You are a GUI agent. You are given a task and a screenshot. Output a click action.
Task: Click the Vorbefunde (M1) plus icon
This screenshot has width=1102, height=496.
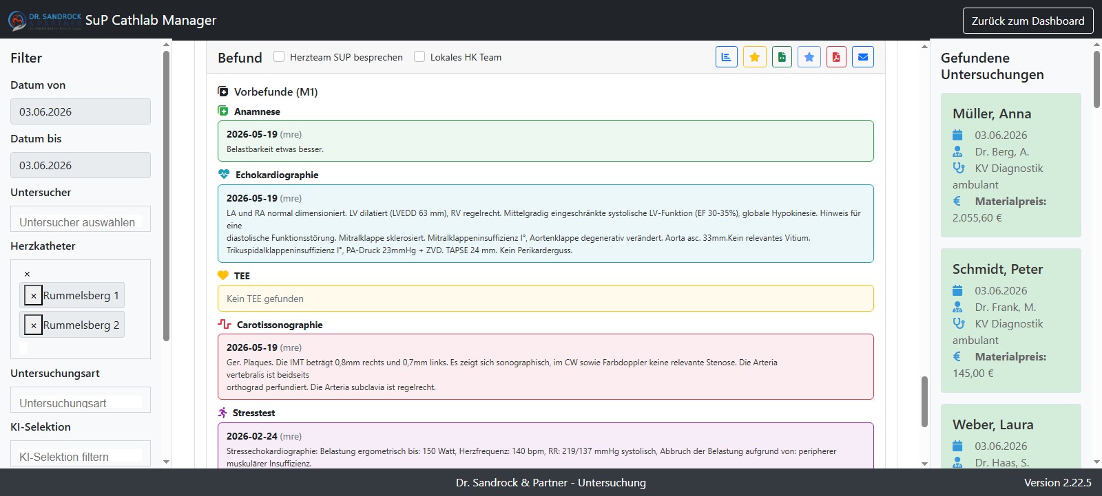point(223,91)
